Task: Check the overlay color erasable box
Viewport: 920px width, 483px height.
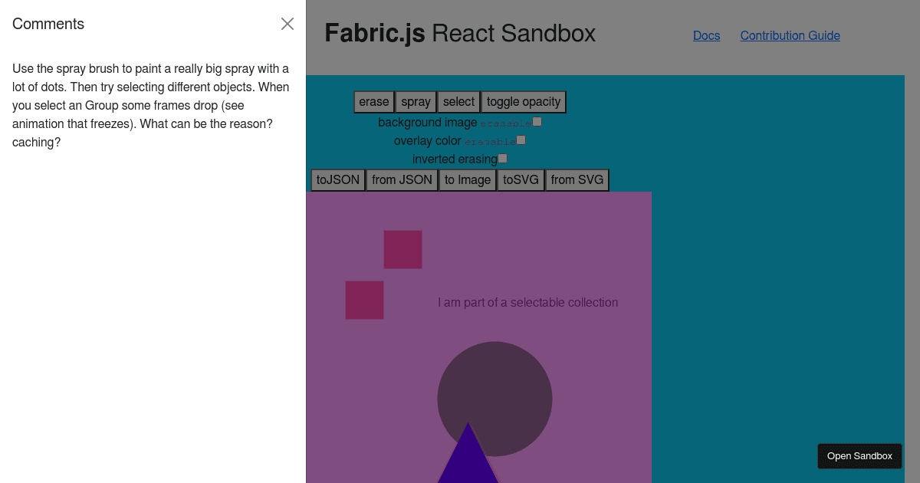Action: click(521, 140)
